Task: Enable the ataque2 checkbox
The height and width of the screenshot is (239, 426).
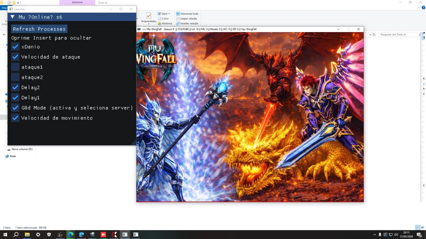Action: pyautogui.click(x=15, y=77)
